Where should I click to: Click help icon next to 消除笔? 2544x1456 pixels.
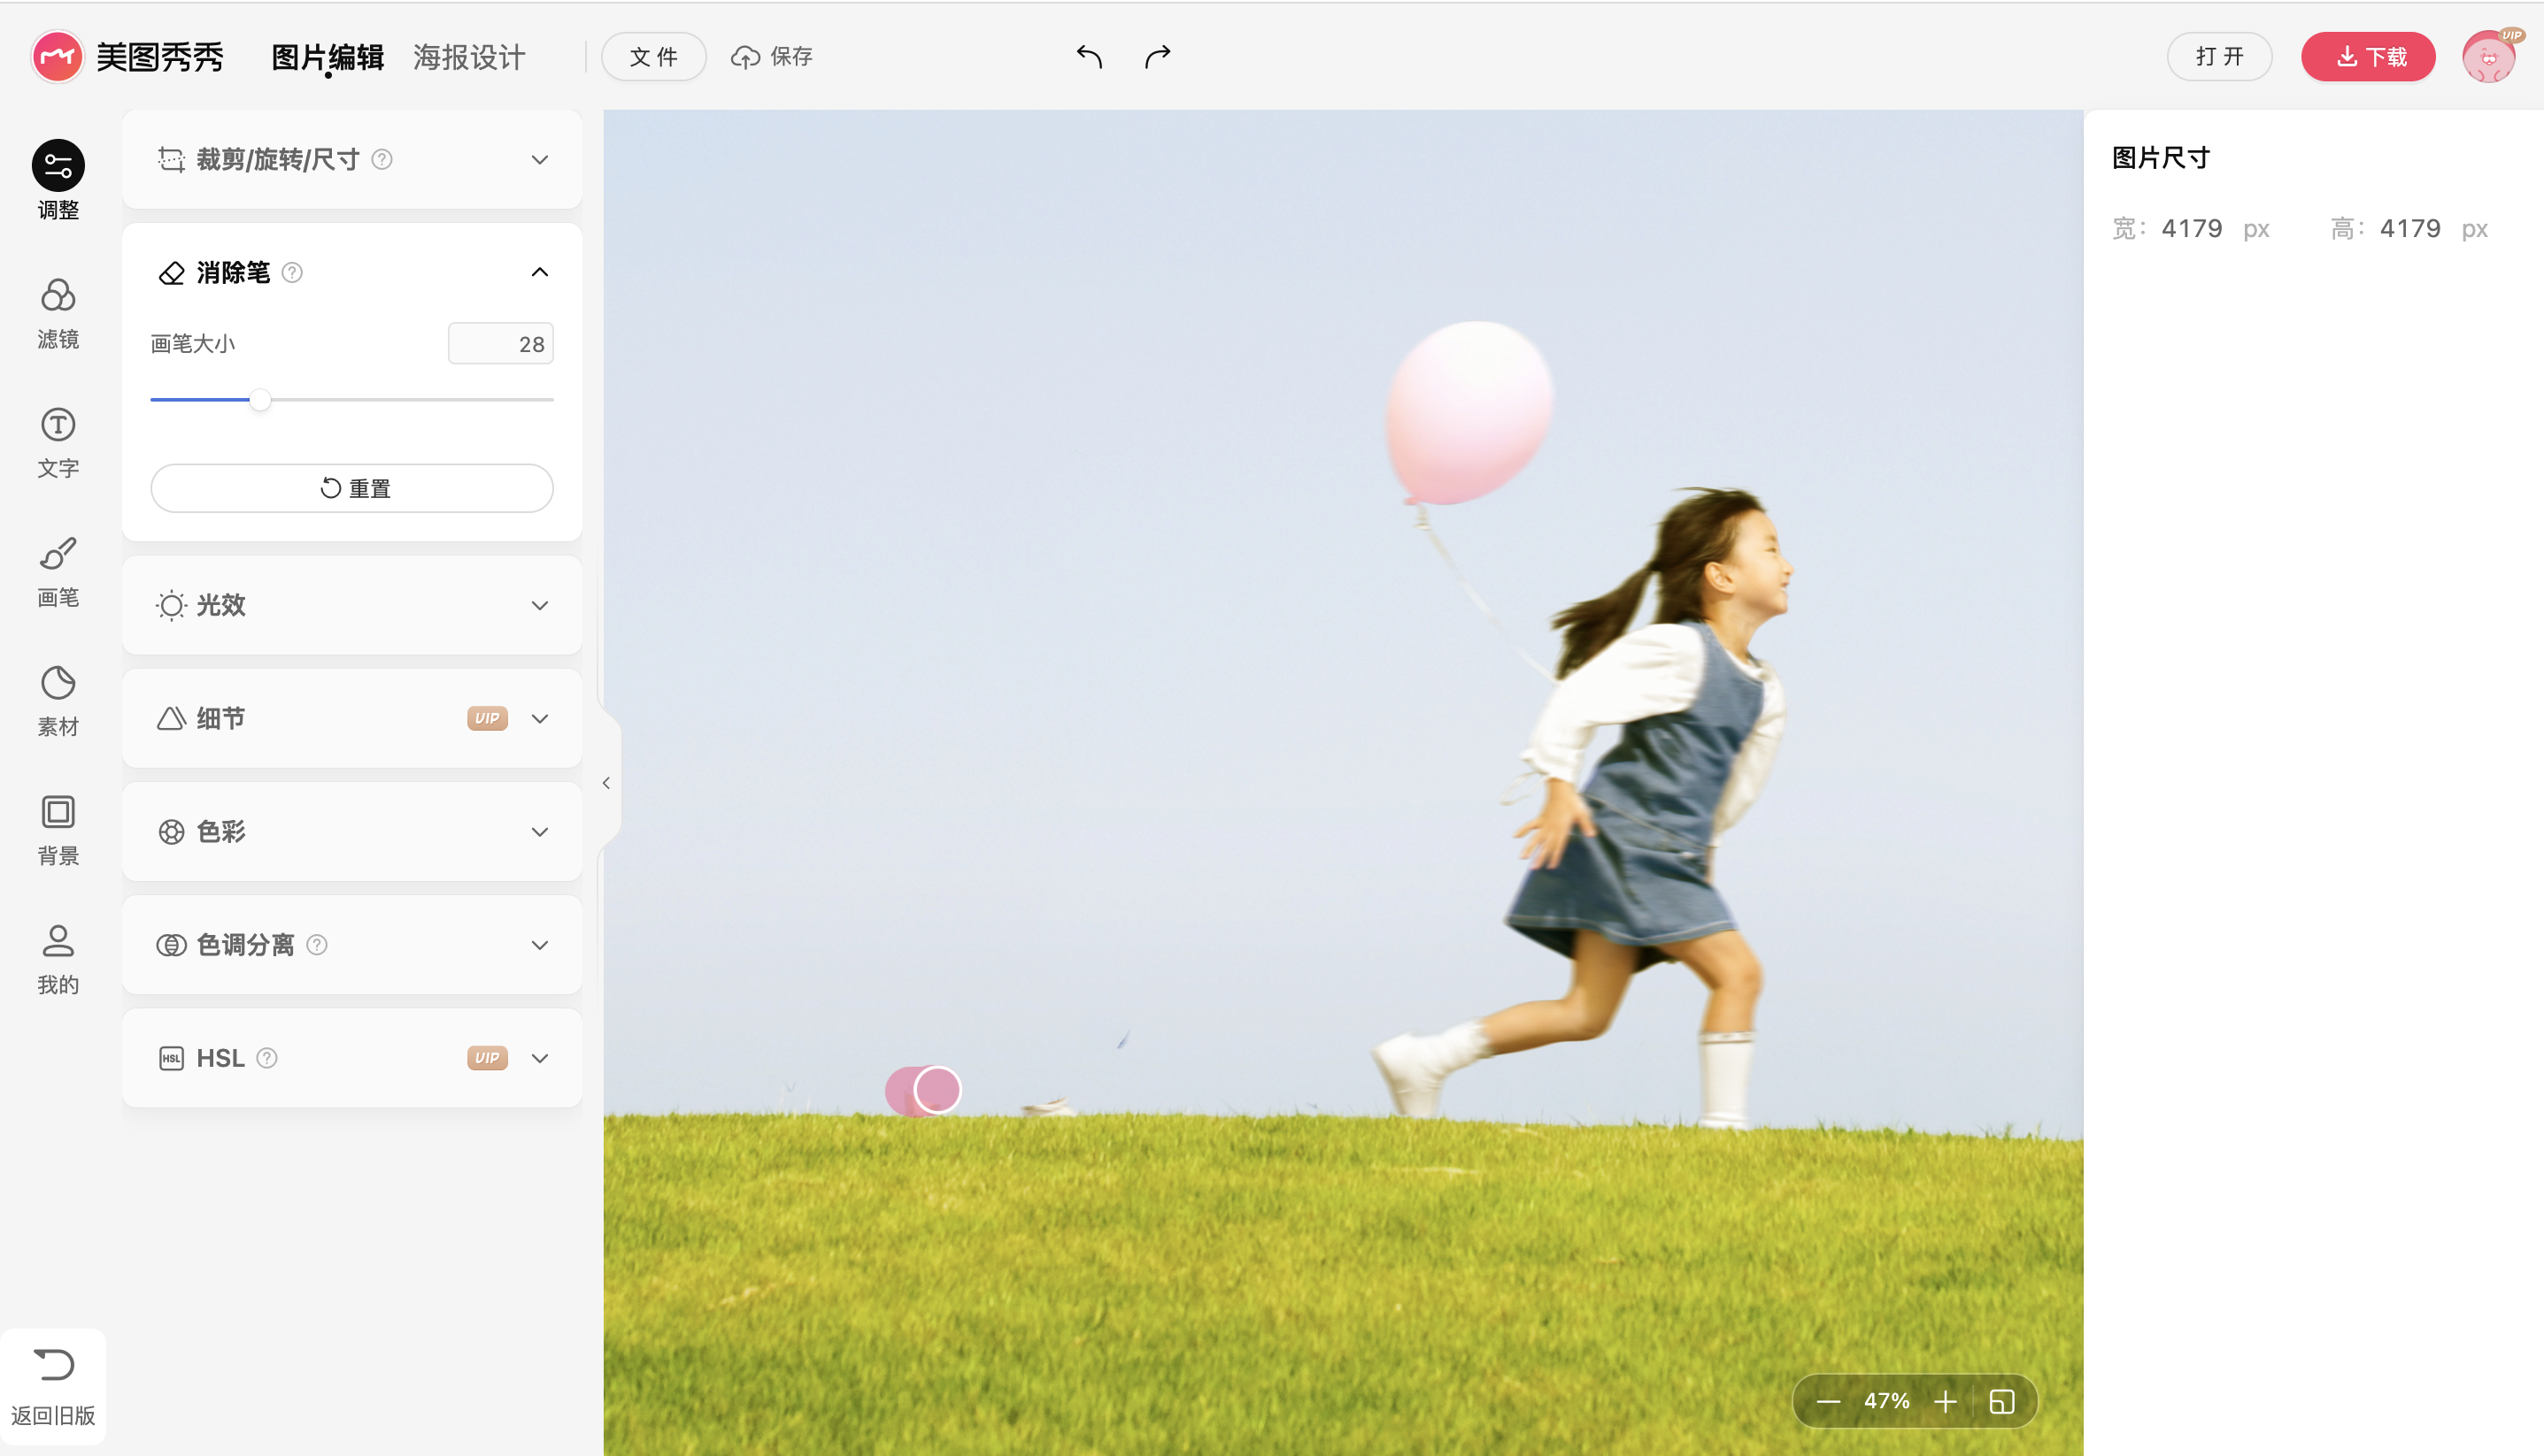(292, 273)
